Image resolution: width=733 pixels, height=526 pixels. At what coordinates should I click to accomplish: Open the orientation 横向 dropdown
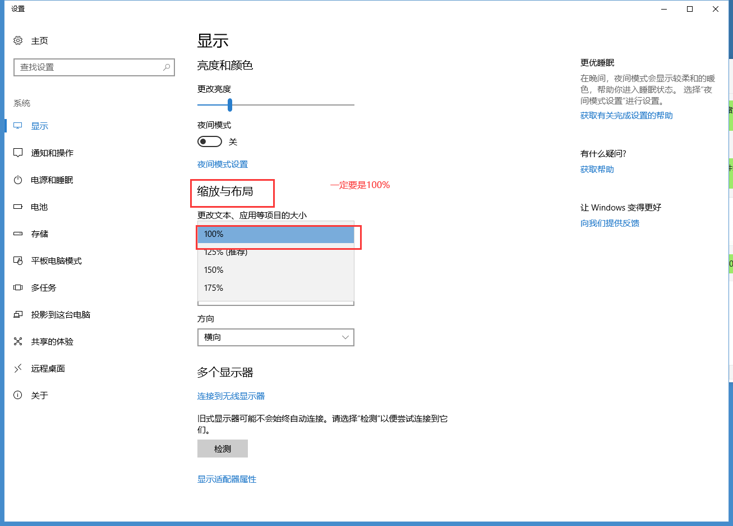tap(276, 337)
